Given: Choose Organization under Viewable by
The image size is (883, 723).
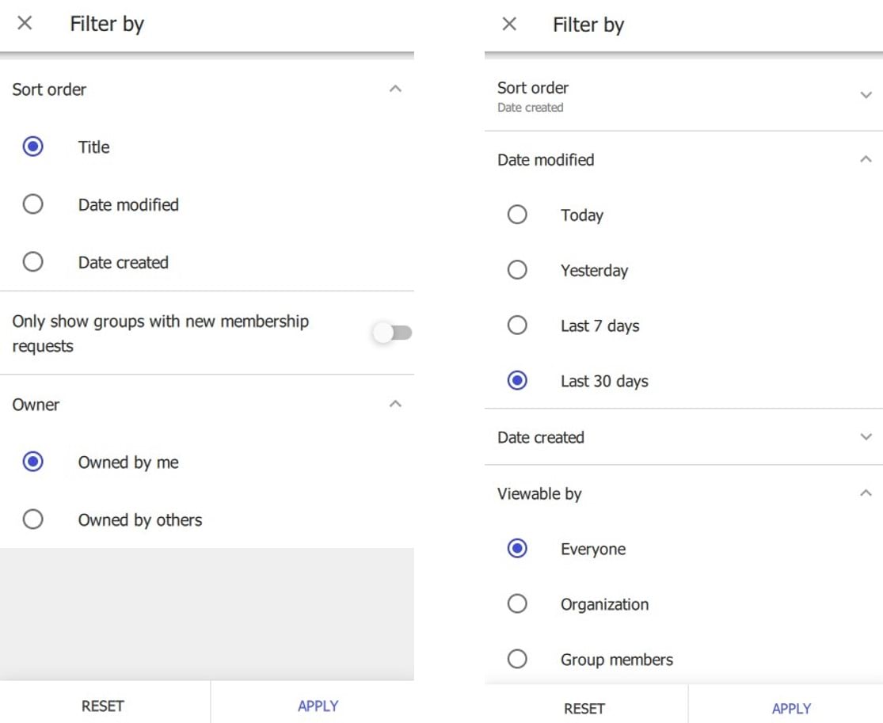Looking at the screenshot, I should click(517, 604).
